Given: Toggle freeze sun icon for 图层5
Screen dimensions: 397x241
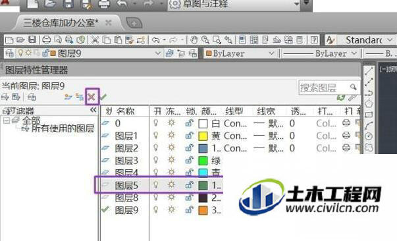Looking at the screenshot, I should [x=171, y=185].
